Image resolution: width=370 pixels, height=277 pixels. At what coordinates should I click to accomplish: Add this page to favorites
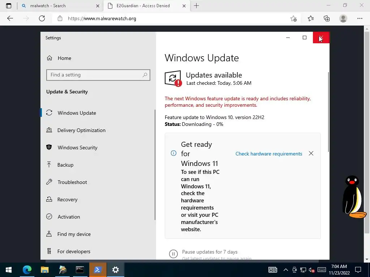click(293, 18)
